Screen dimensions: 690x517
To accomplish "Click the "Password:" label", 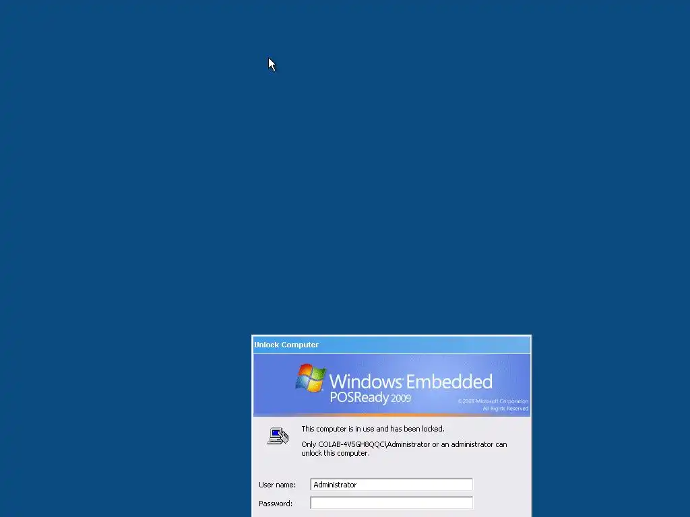I will click(276, 504).
